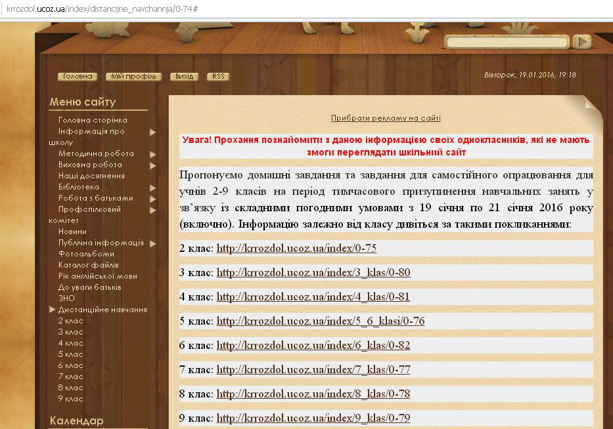Screen dimensions: 613x429
Task: Open Фотоальбоми menu item
Action: tap(87, 254)
